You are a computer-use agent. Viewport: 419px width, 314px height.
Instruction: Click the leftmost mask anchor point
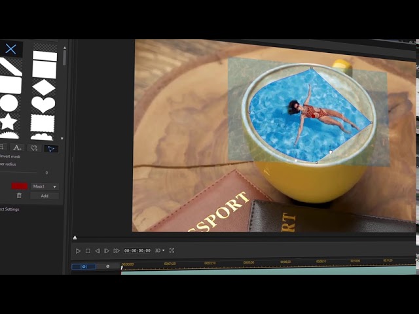click(249, 112)
